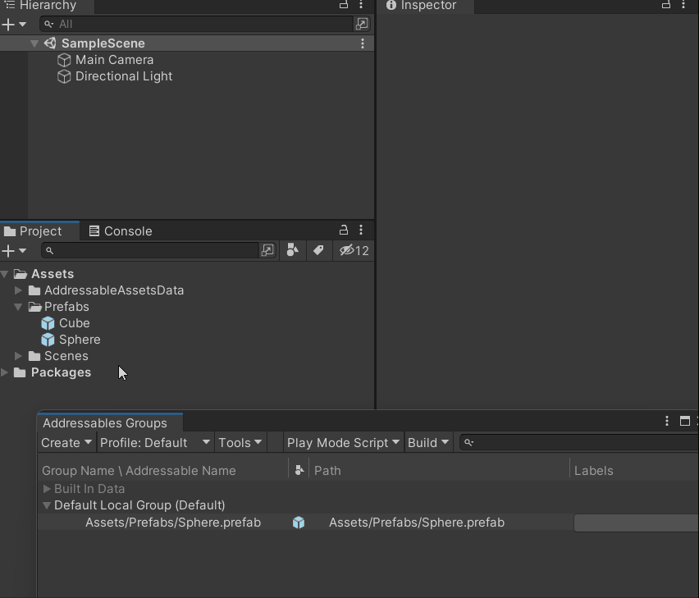Maximize the Addressables Groups window
Image resolution: width=699 pixels, height=598 pixels.
point(685,422)
